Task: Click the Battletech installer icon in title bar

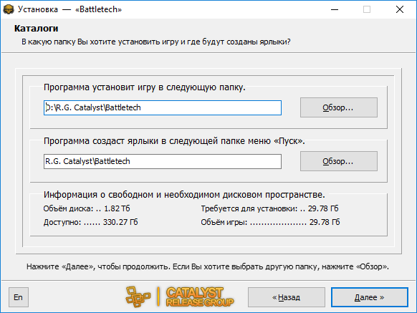Action: (9, 9)
